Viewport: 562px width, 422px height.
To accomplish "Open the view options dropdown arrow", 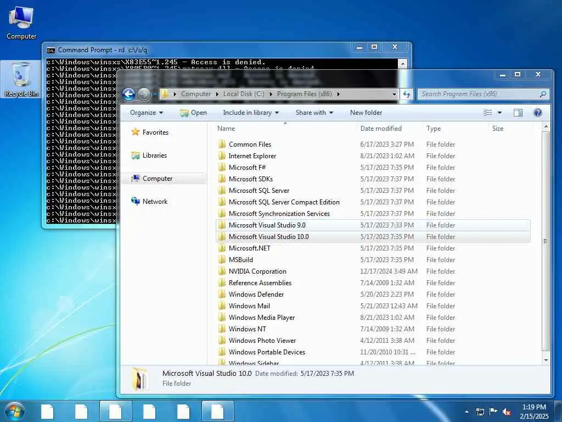I will (x=499, y=113).
